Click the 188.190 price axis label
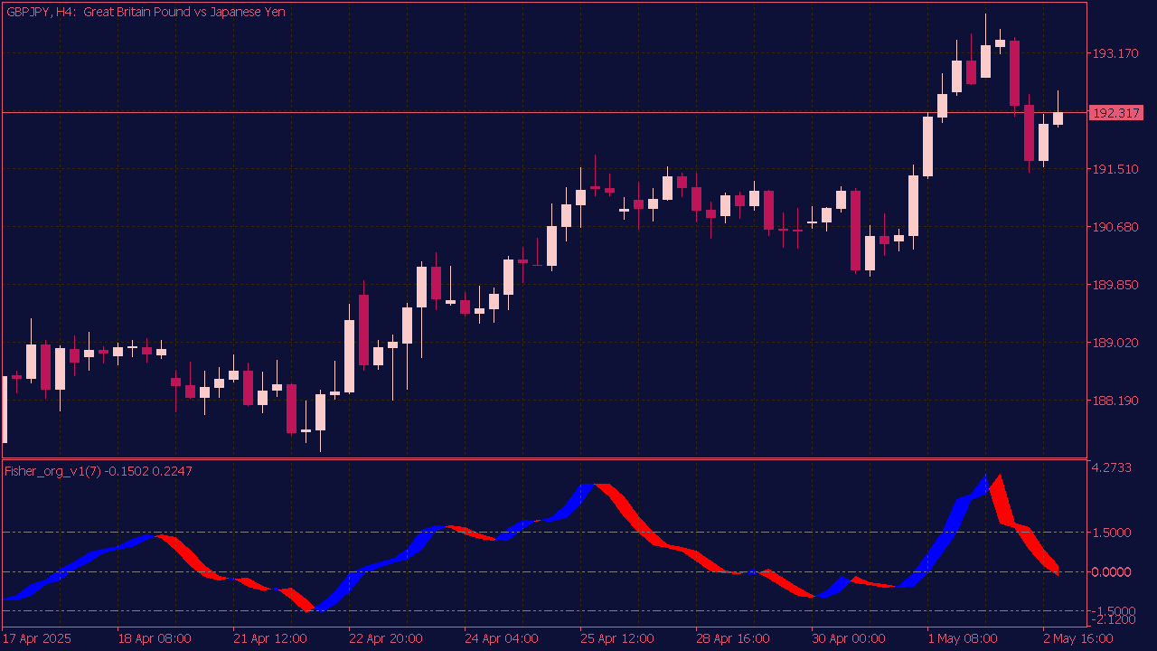 pyautogui.click(x=1115, y=401)
